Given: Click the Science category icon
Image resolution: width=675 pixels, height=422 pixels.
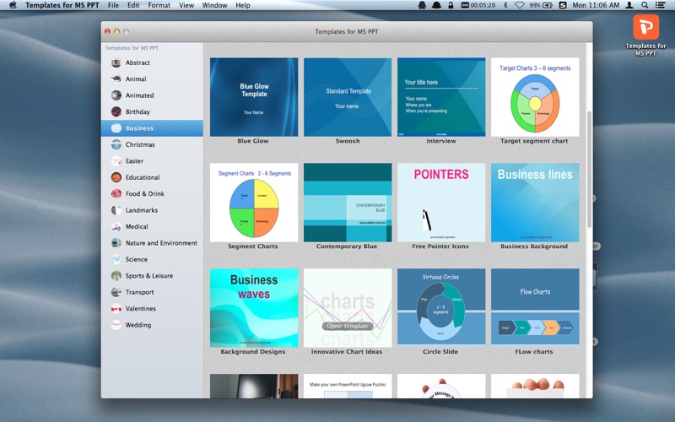Looking at the screenshot, I should pos(116,259).
